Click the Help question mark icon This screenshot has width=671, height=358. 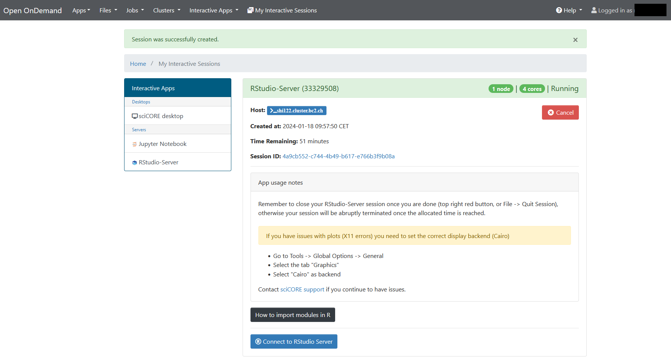pyautogui.click(x=559, y=11)
